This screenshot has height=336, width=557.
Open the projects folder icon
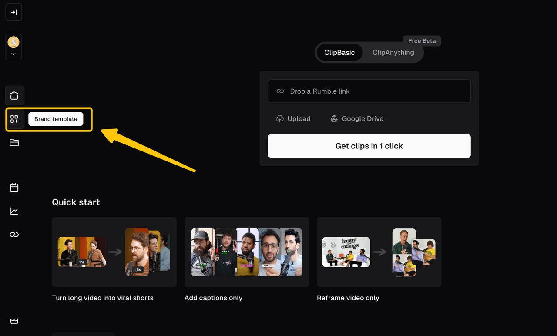[x=14, y=142]
